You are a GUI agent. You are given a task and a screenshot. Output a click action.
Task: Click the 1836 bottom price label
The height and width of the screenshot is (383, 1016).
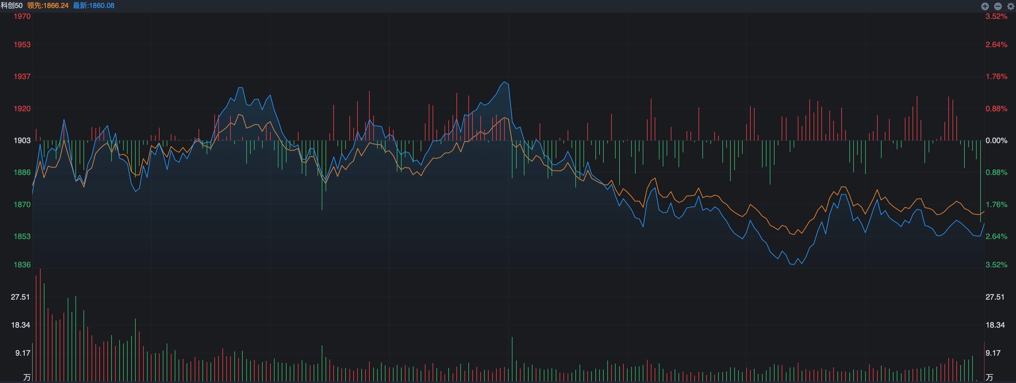click(22, 265)
